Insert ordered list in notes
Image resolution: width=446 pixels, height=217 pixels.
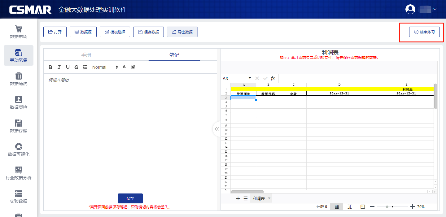click(85, 67)
